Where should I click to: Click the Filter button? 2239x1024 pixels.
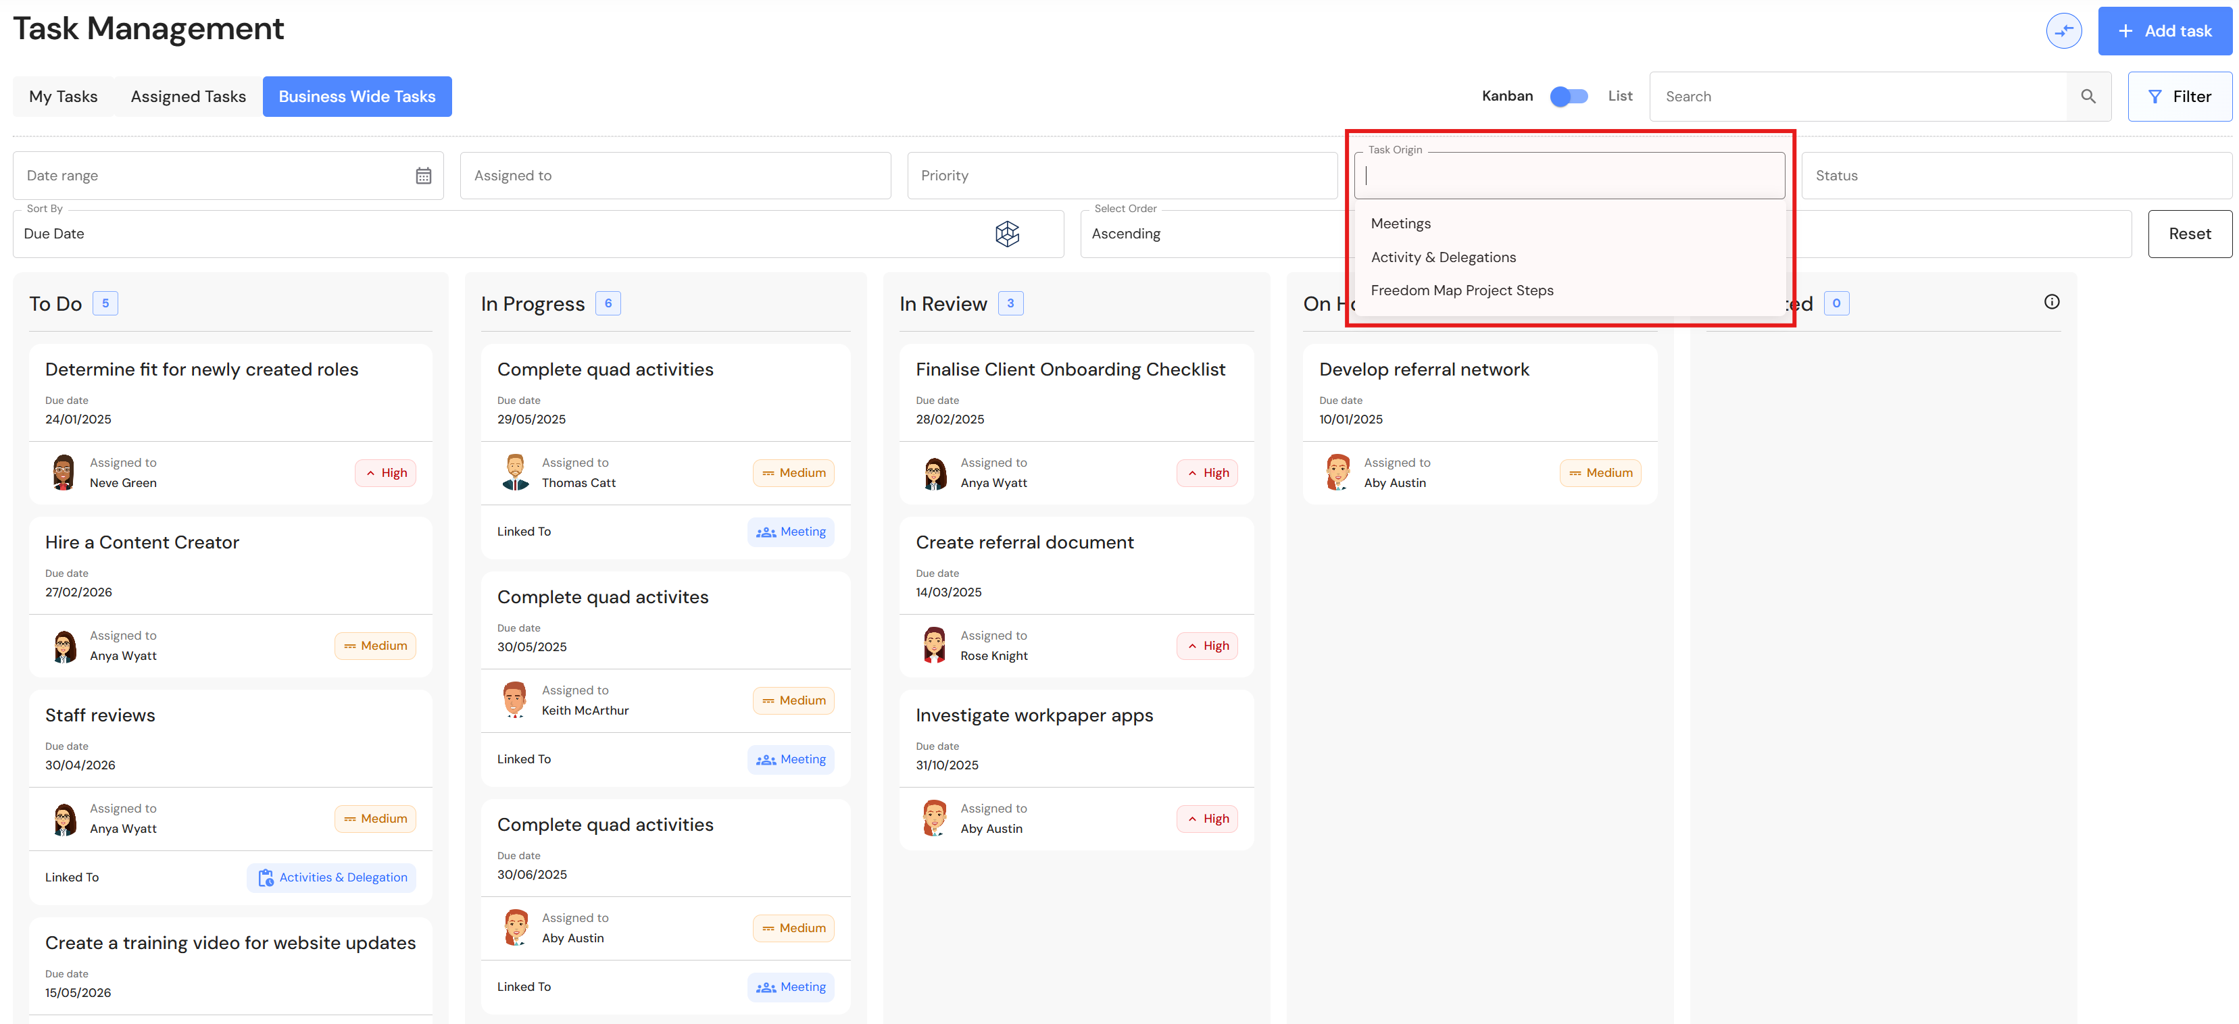(2179, 97)
